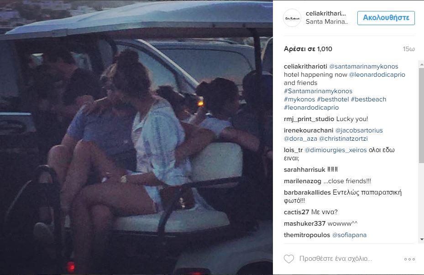Viewport: 424px width, 275px height.
Task: Open the #Santamarinamykonos hashtag
Action: (318, 91)
